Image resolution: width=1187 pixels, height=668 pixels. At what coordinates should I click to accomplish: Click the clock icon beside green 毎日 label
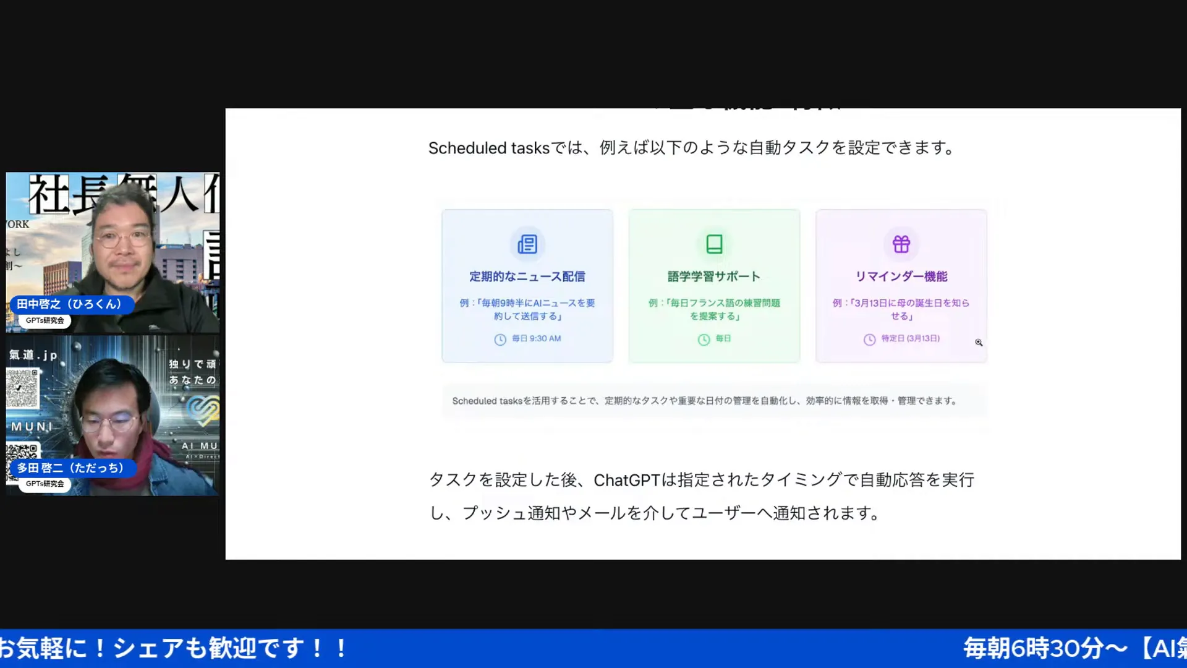(704, 340)
